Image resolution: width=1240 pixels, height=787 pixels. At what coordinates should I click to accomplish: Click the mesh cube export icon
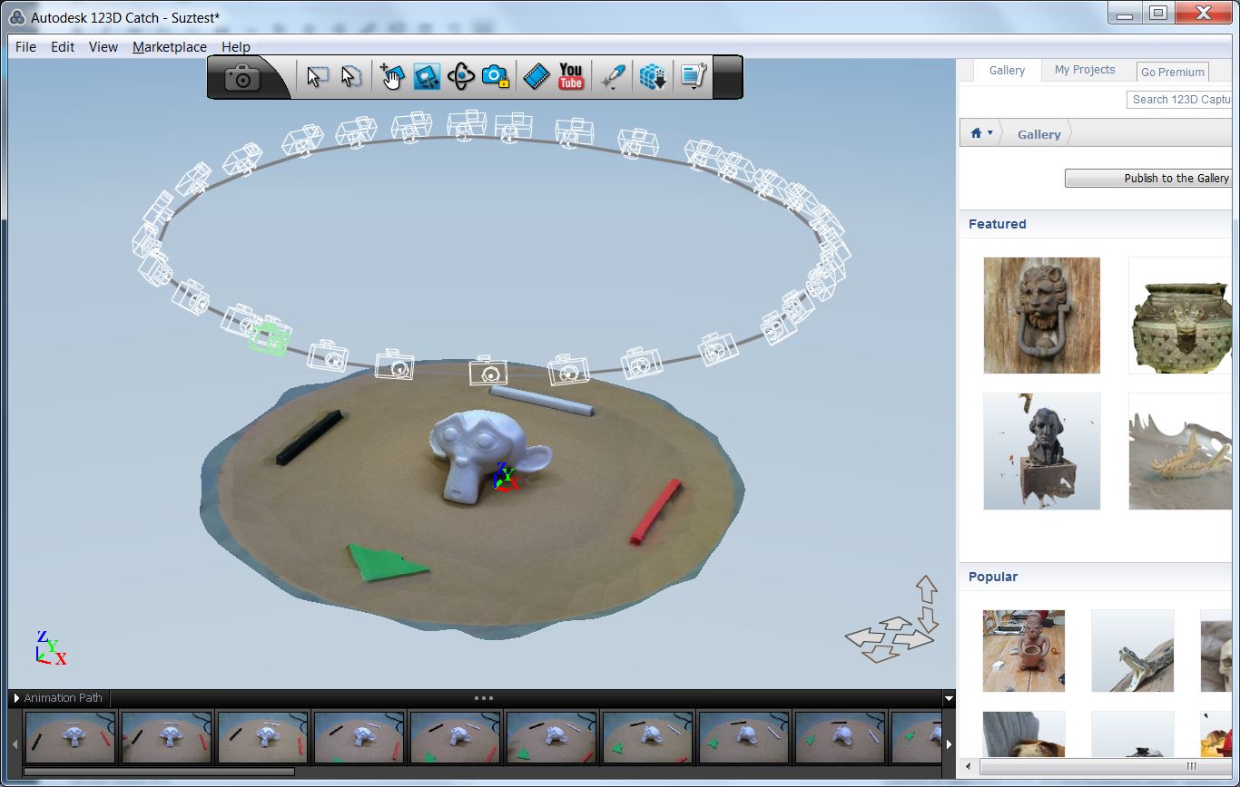click(x=653, y=77)
